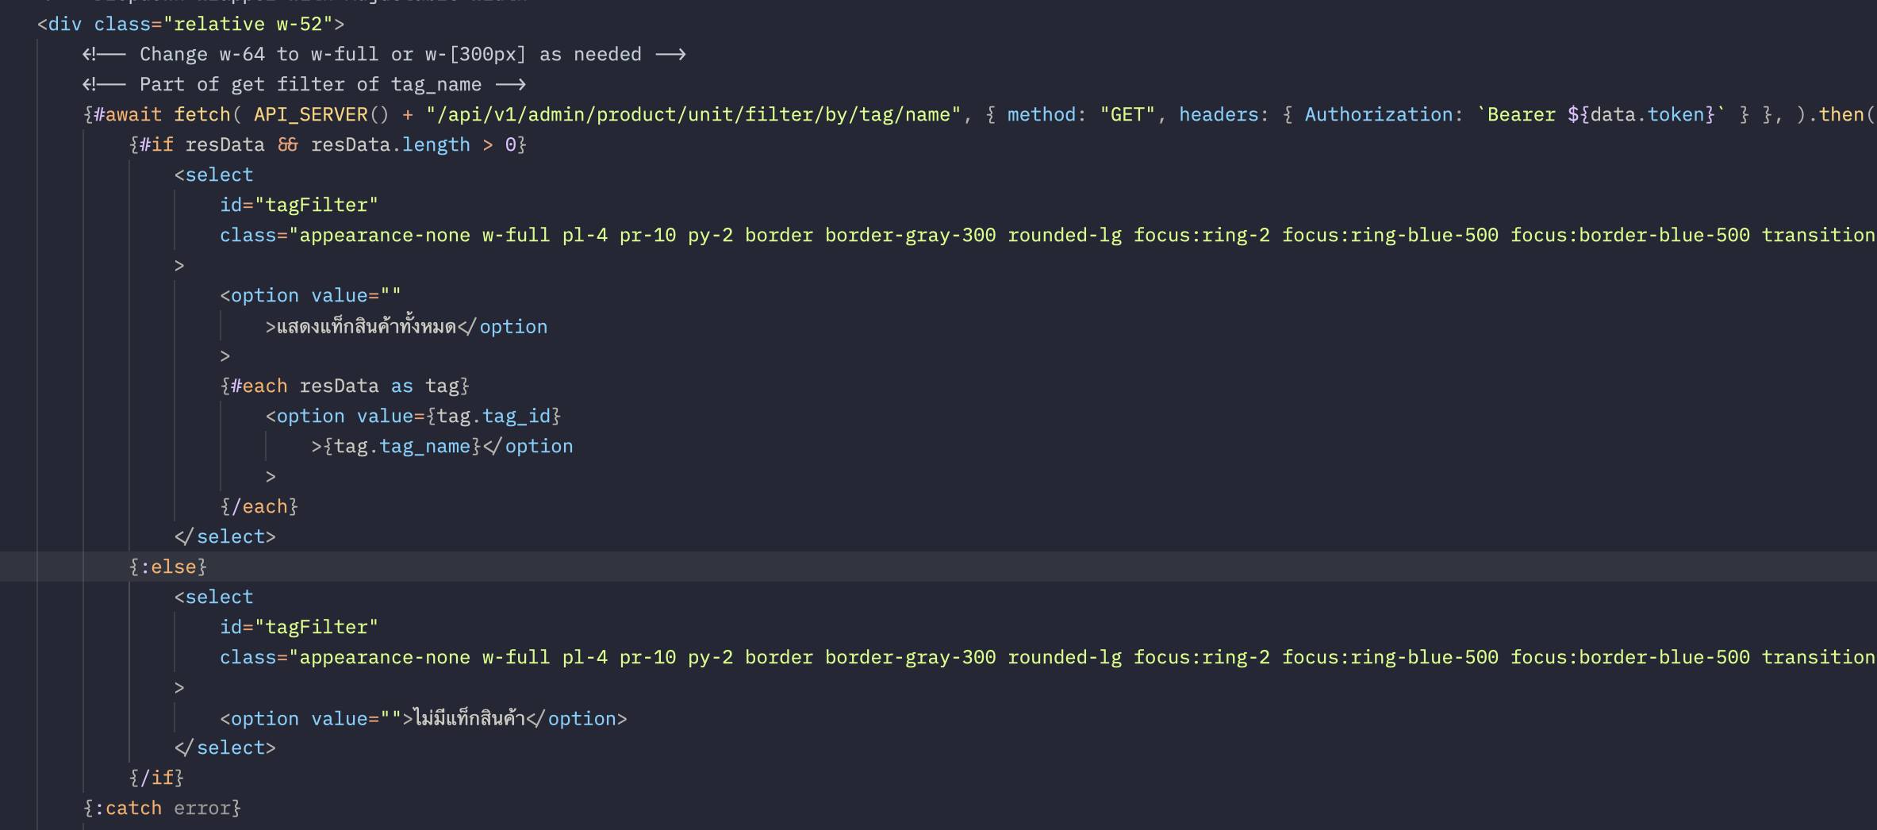Click the first class="appearance-none..." attribute line
Image resolution: width=1877 pixels, height=830 pixels.
point(1047,235)
